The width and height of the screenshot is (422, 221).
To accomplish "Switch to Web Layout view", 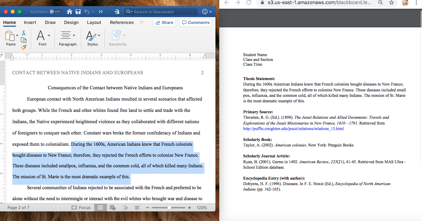I will click(113, 208).
